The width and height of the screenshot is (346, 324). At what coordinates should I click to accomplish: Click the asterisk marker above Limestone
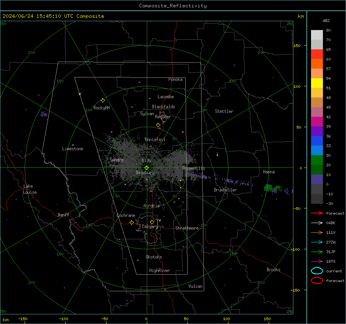73,145
